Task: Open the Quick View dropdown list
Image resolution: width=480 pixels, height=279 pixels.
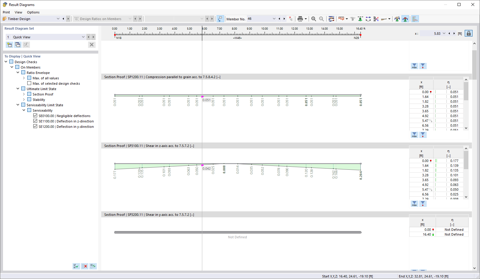Action: click(83, 37)
